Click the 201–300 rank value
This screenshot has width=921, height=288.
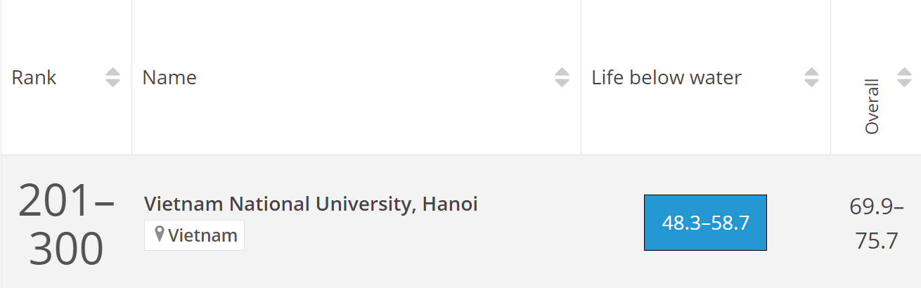click(66, 224)
